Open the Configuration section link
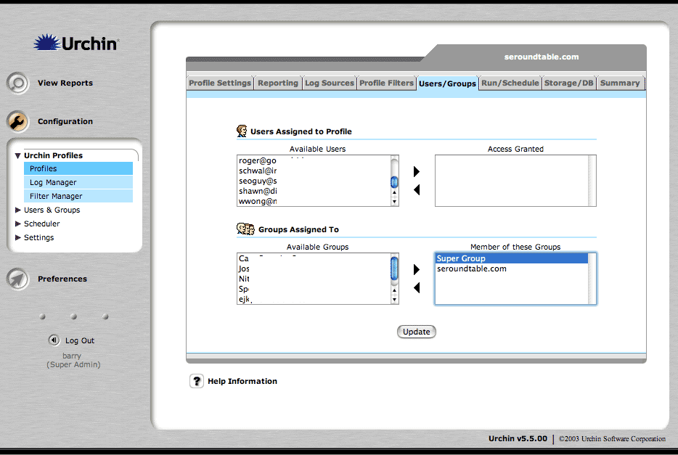The width and height of the screenshot is (678, 455). coord(65,121)
